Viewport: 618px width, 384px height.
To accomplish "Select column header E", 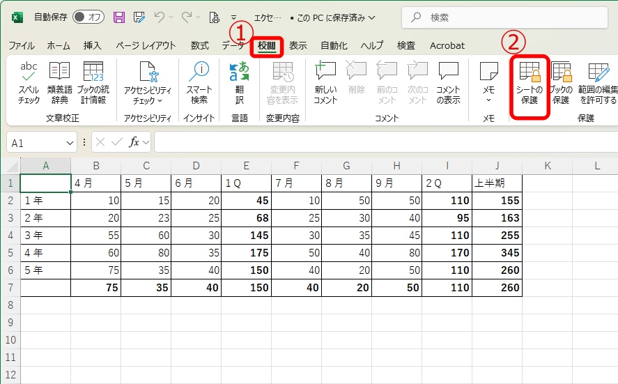I will 246,165.
